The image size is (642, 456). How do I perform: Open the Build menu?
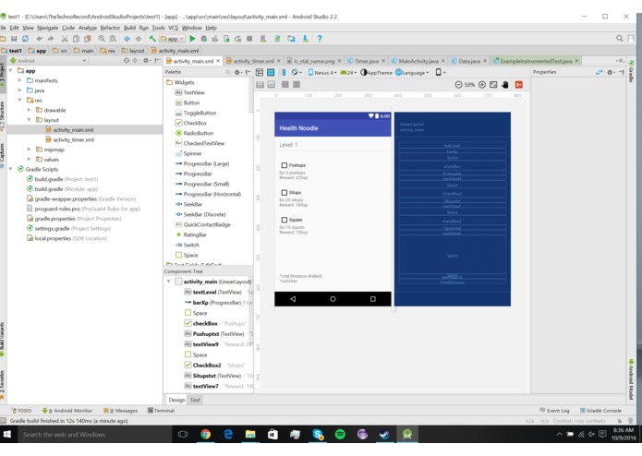130,28
